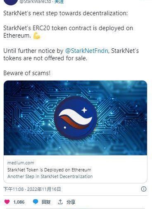Click the 下午11:08 timestamp
This screenshot has width=152, height=209.
13,189
